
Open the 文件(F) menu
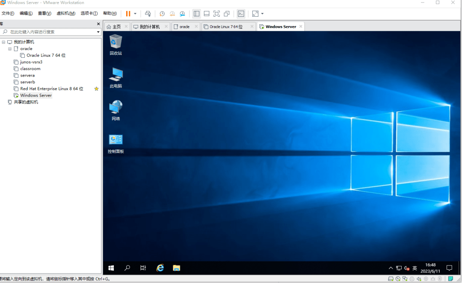click(8, 13)
